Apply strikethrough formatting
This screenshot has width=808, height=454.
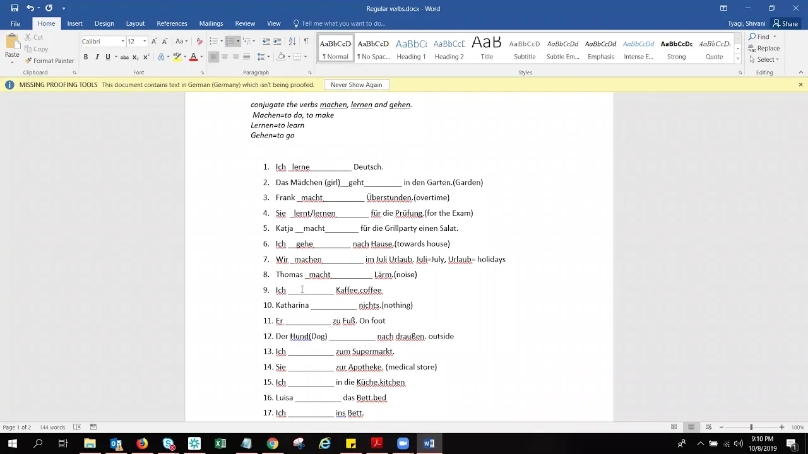point(124,57)
